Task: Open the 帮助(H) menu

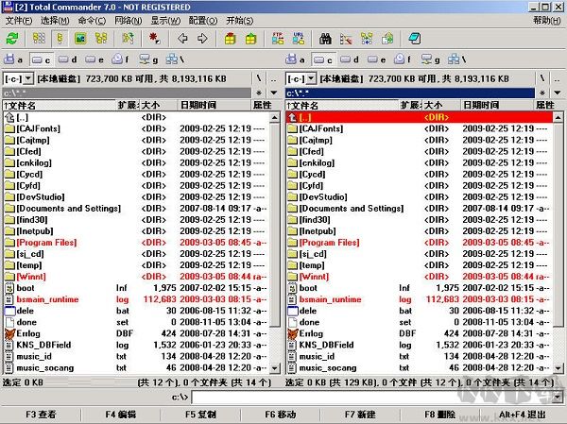Action: (x=545, y=20)
